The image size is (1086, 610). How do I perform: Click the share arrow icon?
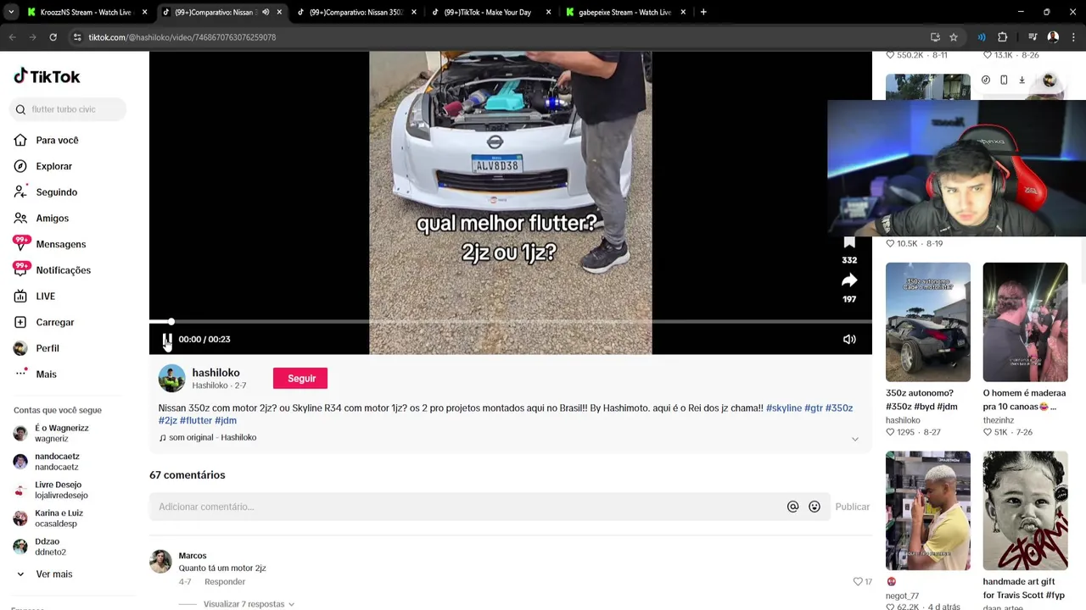point(849,280)
